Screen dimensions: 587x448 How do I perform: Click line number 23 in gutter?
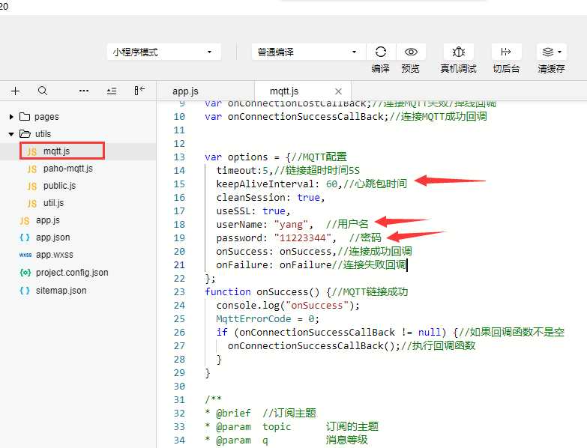click(179, 291)
